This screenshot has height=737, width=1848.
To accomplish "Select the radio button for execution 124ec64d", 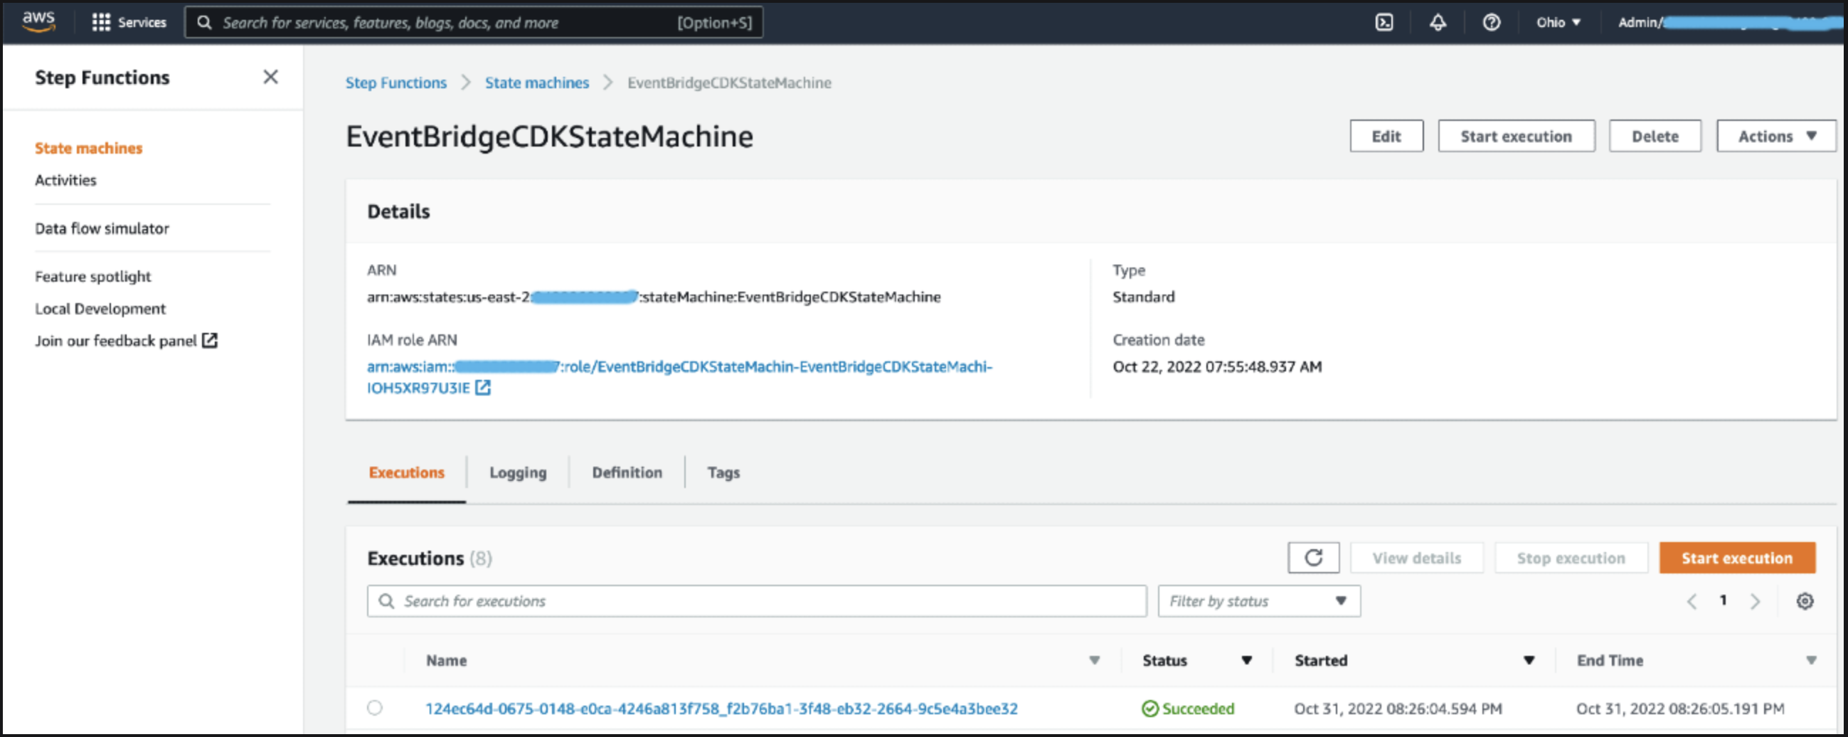I will coord(374,708).
